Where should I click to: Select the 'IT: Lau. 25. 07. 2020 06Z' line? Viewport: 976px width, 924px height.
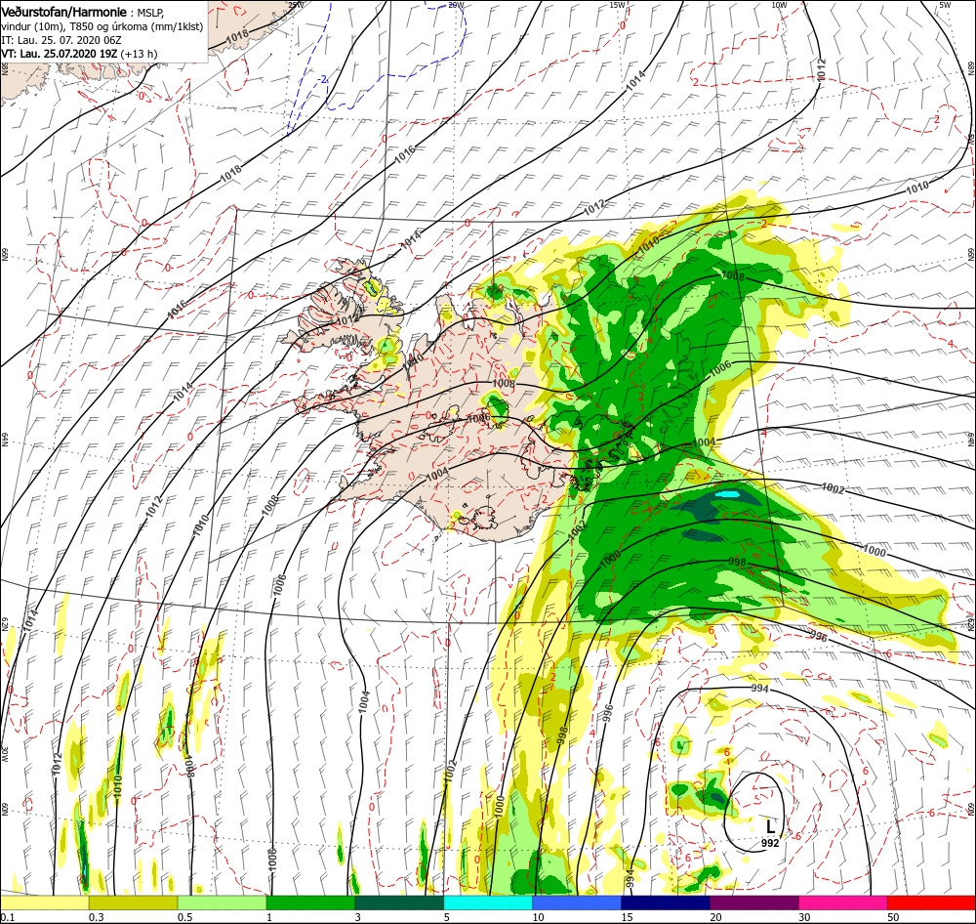[x=61, y=40]
